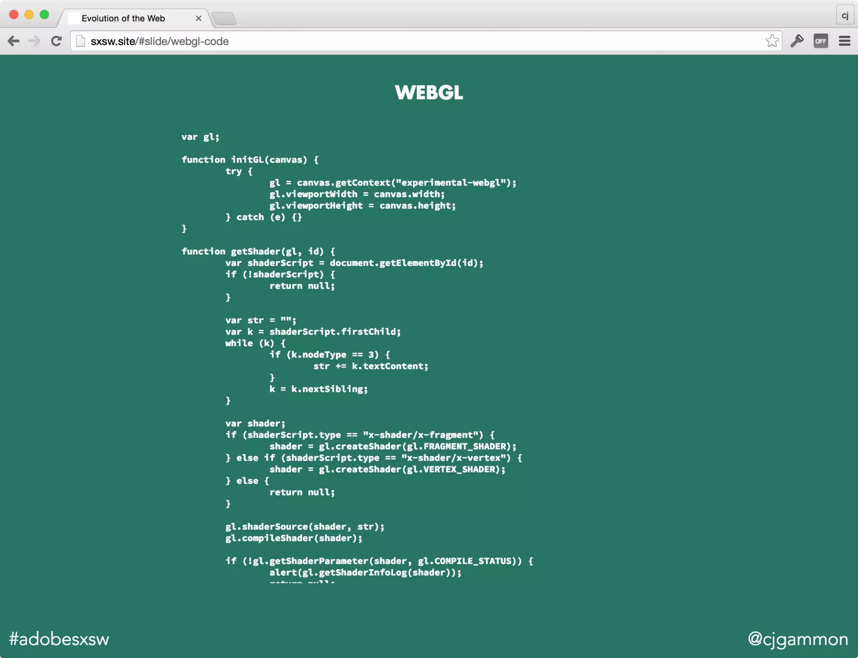Toggle the OFF extension button
The width and height of the screenshot is (858, 658).
click(x=821, y=41)
